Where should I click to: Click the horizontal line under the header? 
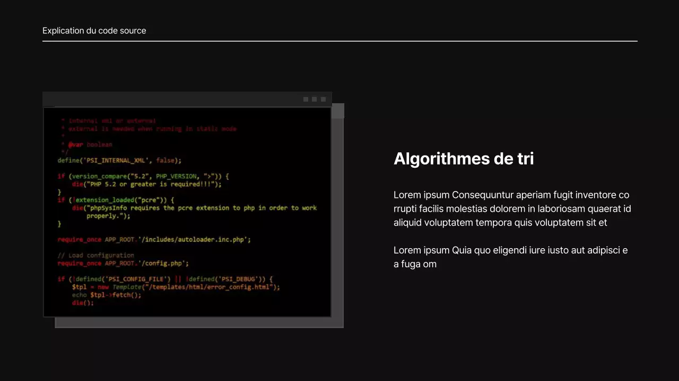click(x=339, y=41)
